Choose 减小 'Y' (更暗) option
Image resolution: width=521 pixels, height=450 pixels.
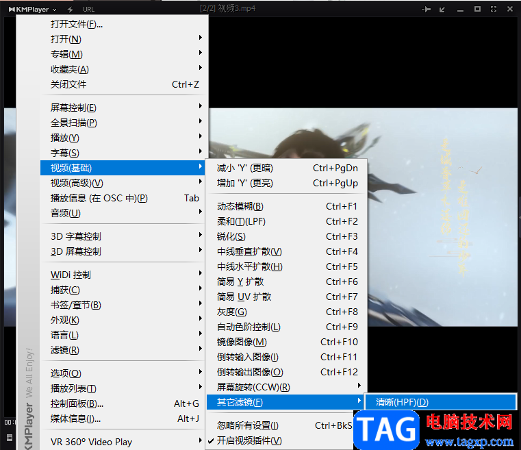(x=287, y=168)
